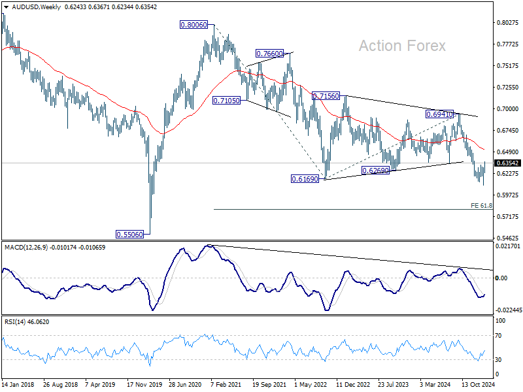Image resolution: width=523 pixels, height=392 pixels.
Task: Click the AUDUSD,Weekly chart title
Action: 37,7
